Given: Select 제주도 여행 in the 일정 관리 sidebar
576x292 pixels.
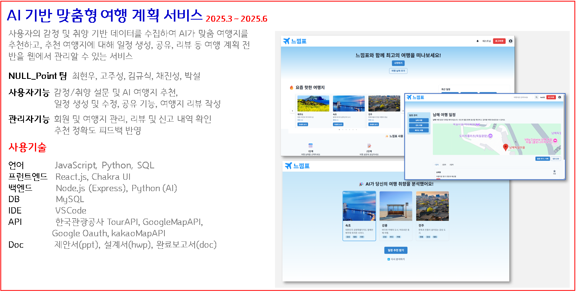Looking at the screenshot, I should coord(419,130).
